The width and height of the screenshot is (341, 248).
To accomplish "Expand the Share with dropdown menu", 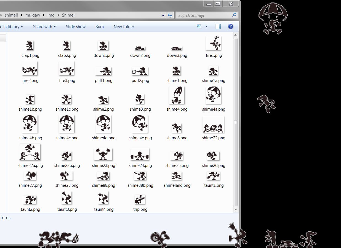I will tap(44, 26).
